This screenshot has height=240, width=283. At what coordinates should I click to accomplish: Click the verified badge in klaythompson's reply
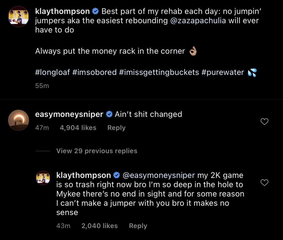click(117, 175)
